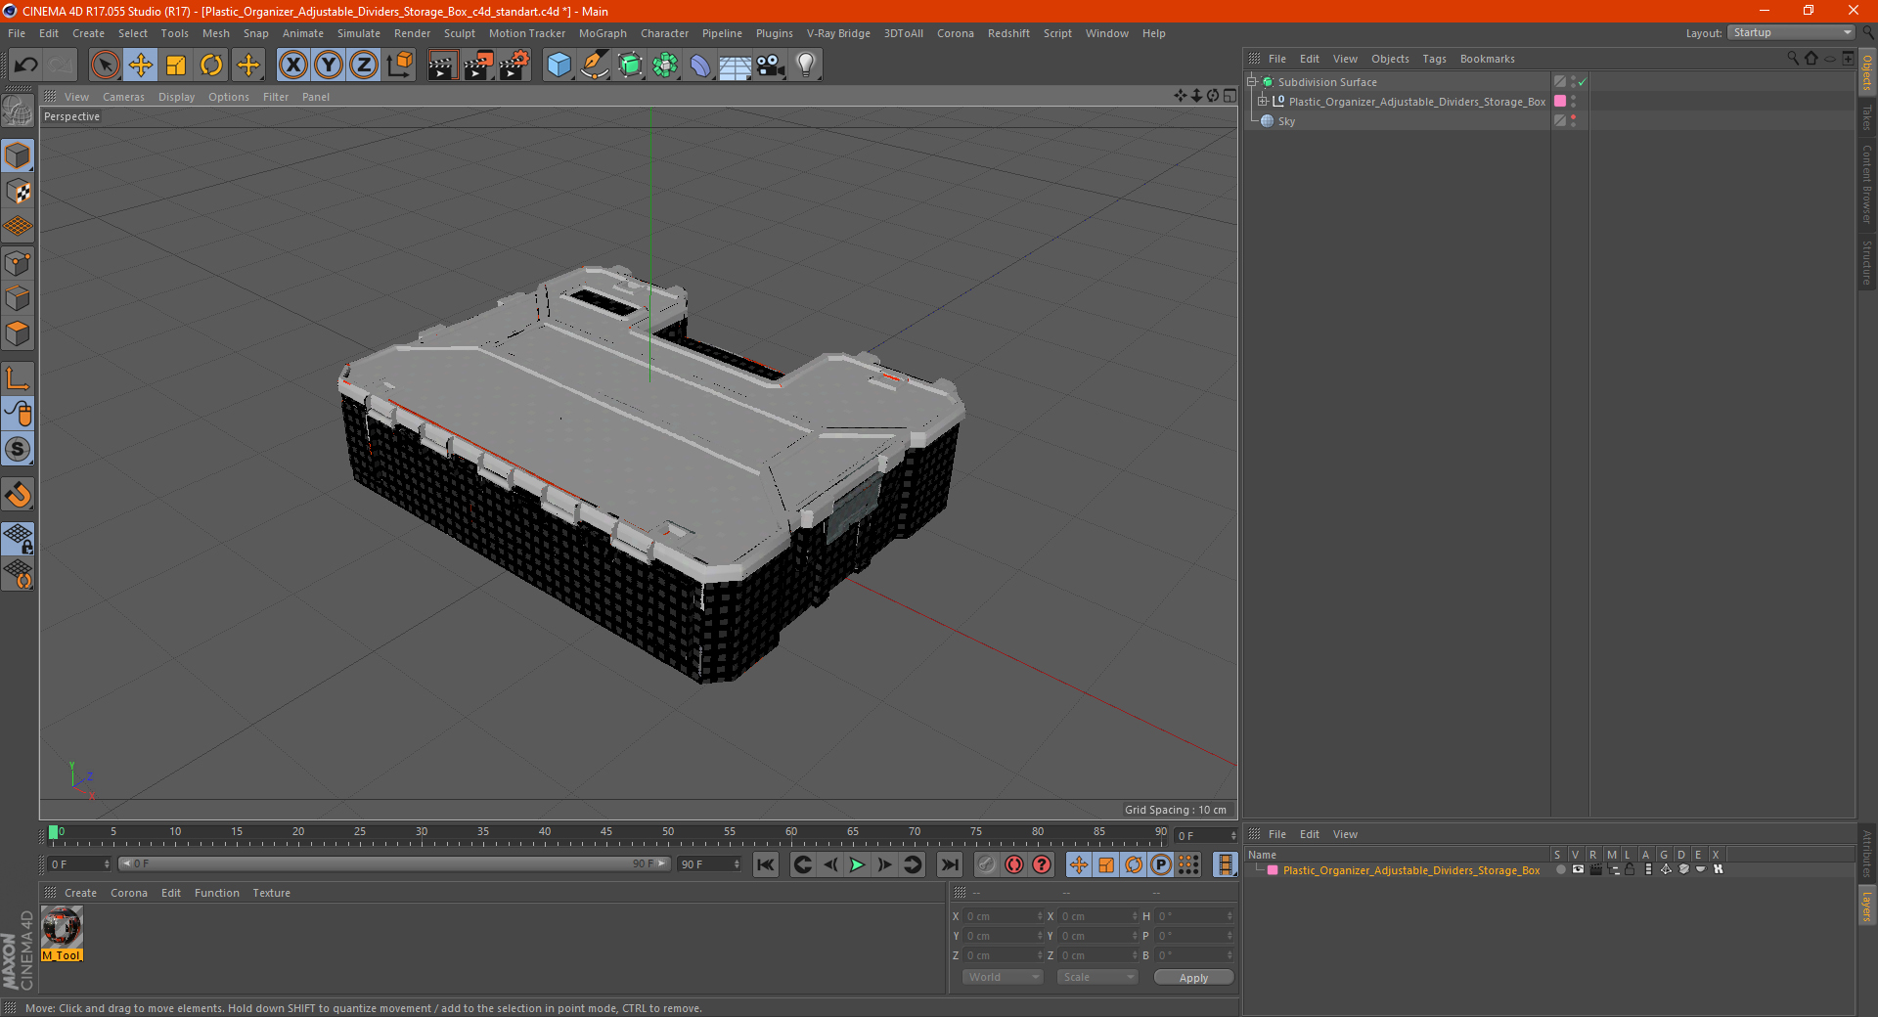This screenshot has width=1878, height=1017.
Task: Add a Floor environment object
Action: pos(736,66)
